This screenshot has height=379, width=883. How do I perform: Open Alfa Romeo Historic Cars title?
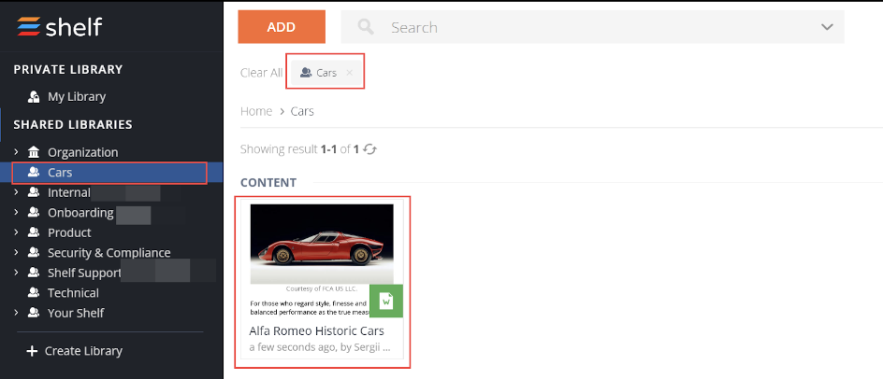click(316, 330)
